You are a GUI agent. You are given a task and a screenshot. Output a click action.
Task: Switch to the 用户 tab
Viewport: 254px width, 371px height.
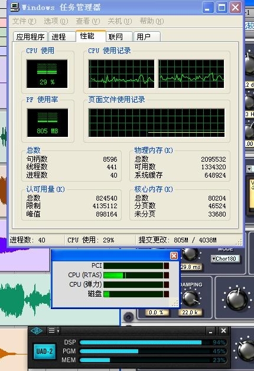[147, 37]
